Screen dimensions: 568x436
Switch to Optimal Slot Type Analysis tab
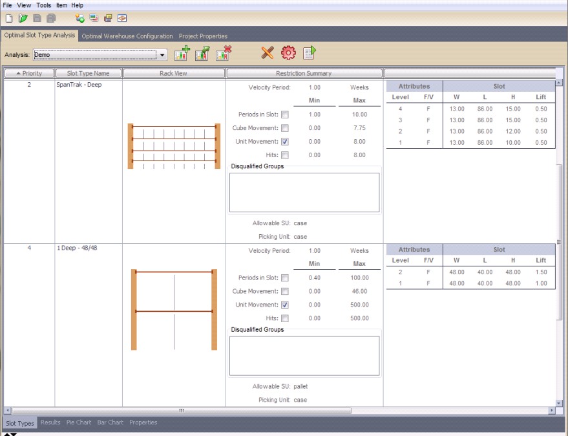coord(39,35)
